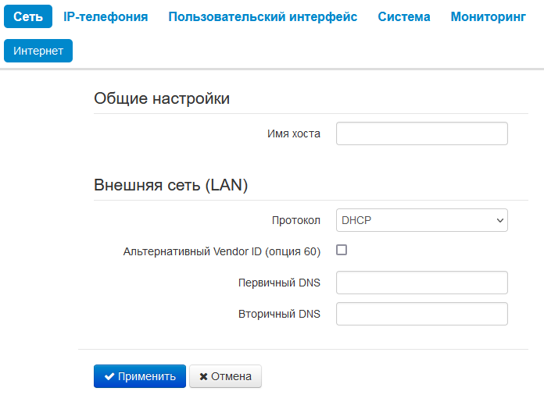The image size is (544, 402).
Task: Open the Протокол dropdown
Action: tap(421, 220)
